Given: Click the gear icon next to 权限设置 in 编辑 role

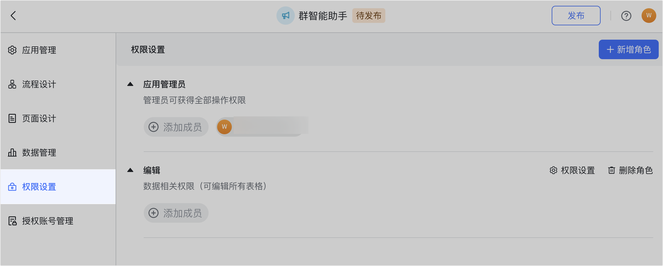Looking at the screenshot, I should click(x=553, y=170).
